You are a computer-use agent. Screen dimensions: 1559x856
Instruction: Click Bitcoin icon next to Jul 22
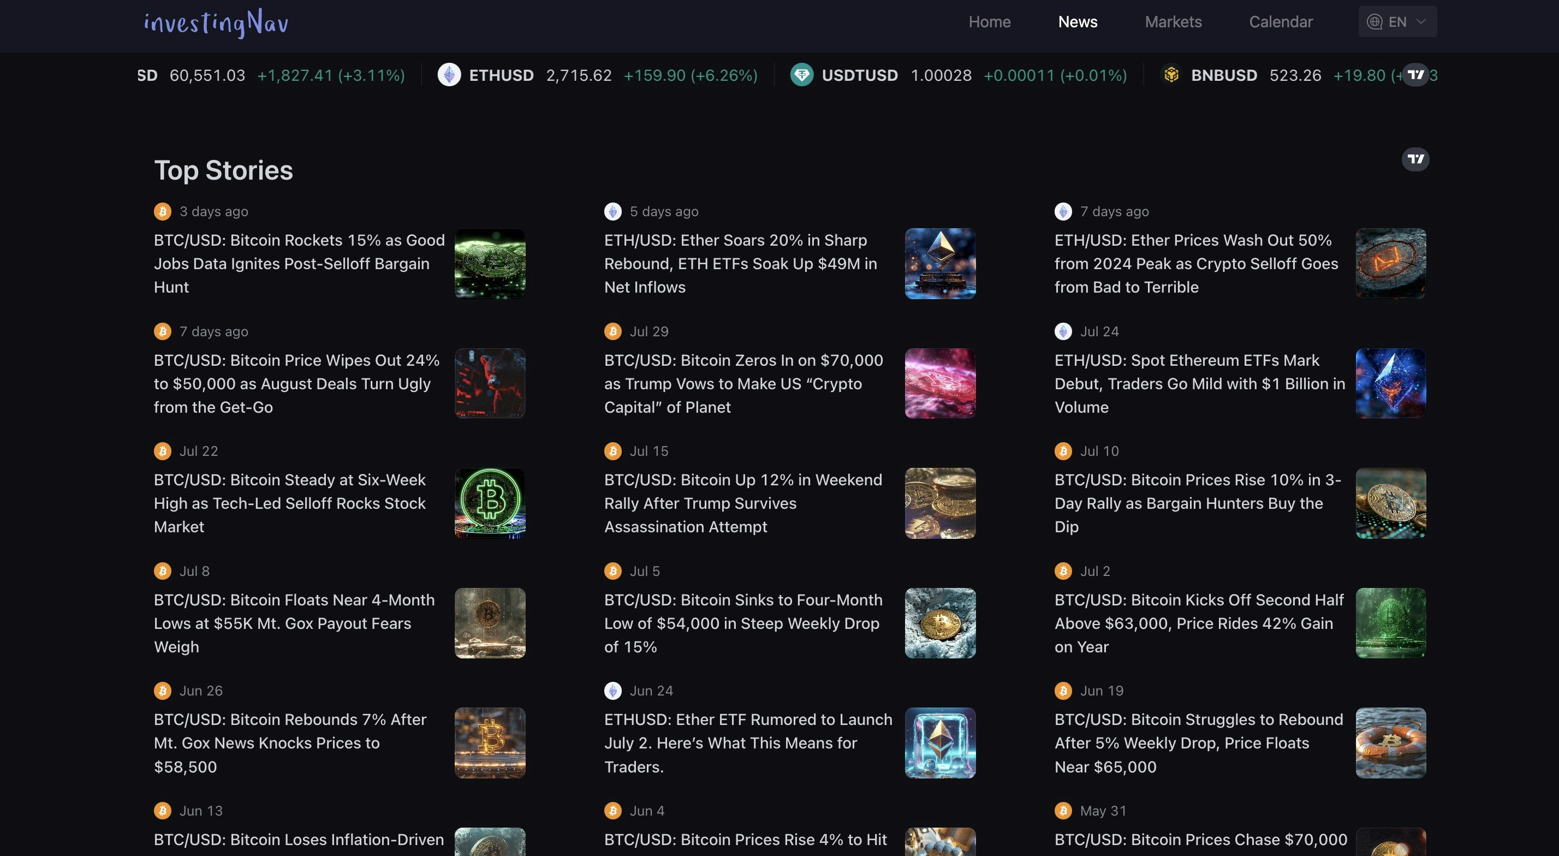point(162,451)
